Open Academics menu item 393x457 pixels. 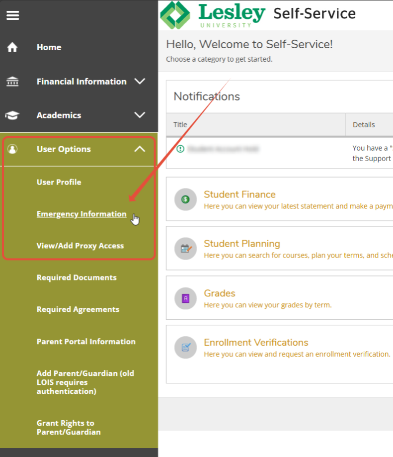[59, 115]
